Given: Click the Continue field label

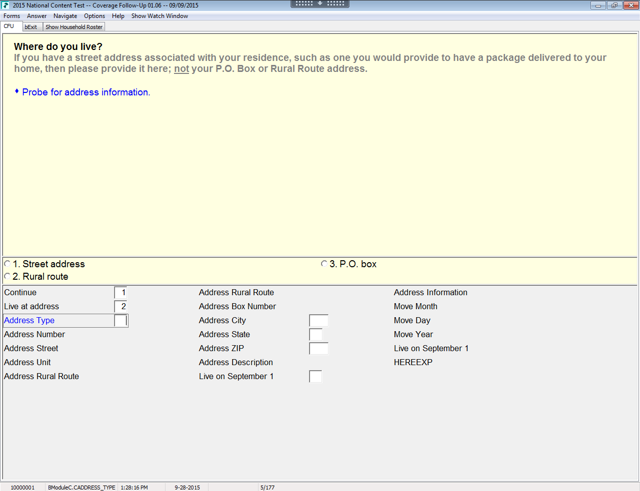Looking at the screenshot, I should click(x=20, y=293).
